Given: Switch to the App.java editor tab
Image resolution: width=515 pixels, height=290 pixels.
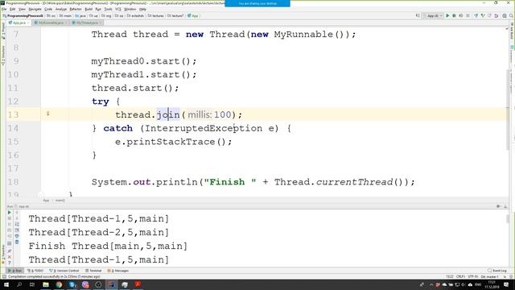Looking at the screenshot, I should [19, 23].
